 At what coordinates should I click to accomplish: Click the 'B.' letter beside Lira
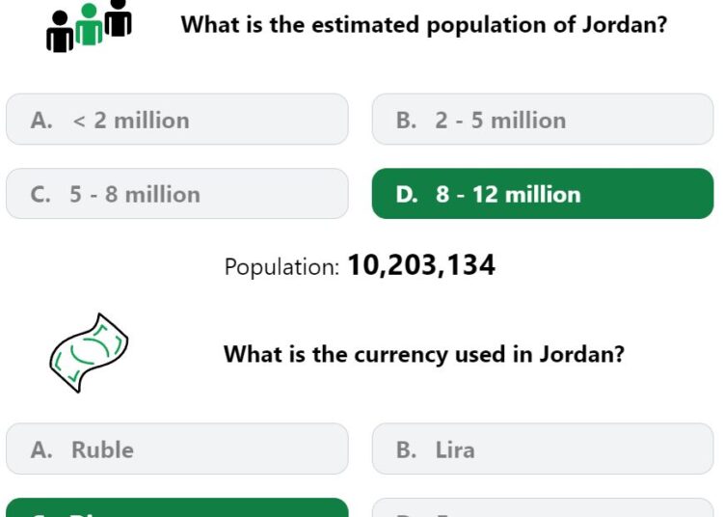coord(406,449)
